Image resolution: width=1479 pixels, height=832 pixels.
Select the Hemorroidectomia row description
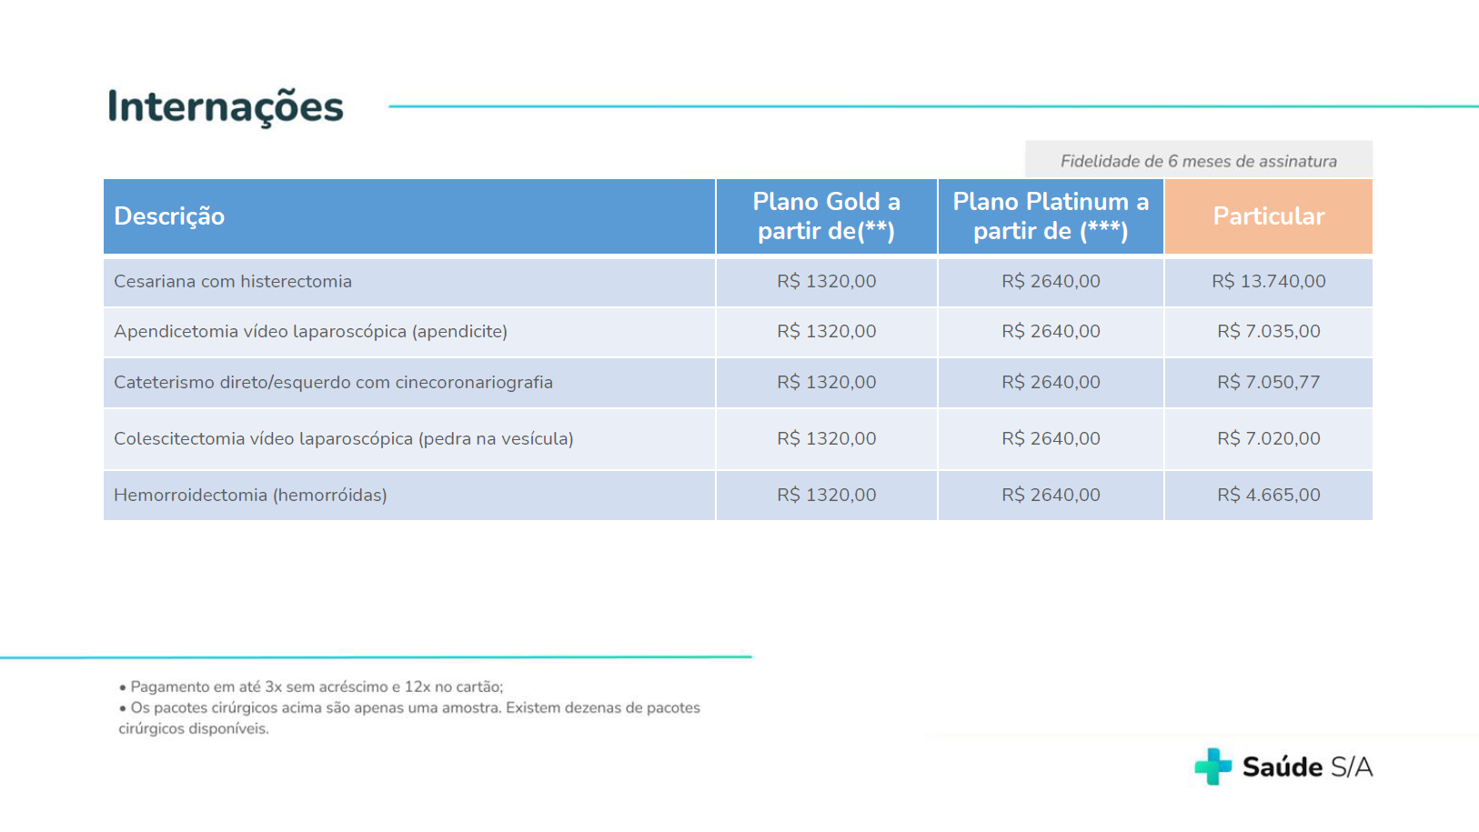coord(250,496)
